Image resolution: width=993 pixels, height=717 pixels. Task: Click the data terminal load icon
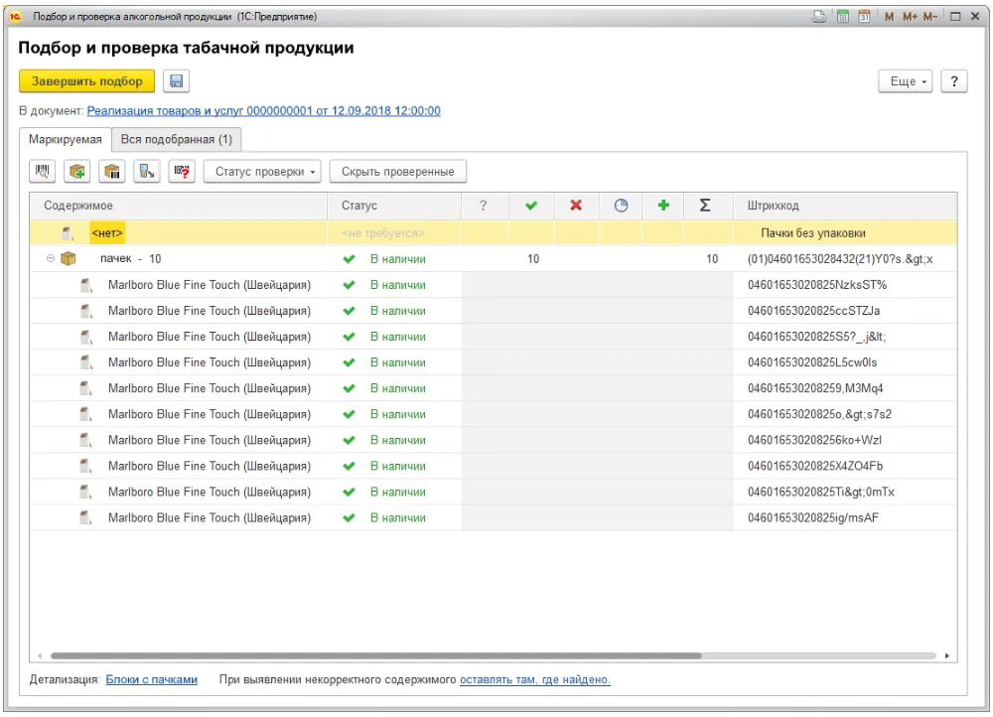pyautogui.click(x=147, y=171)
